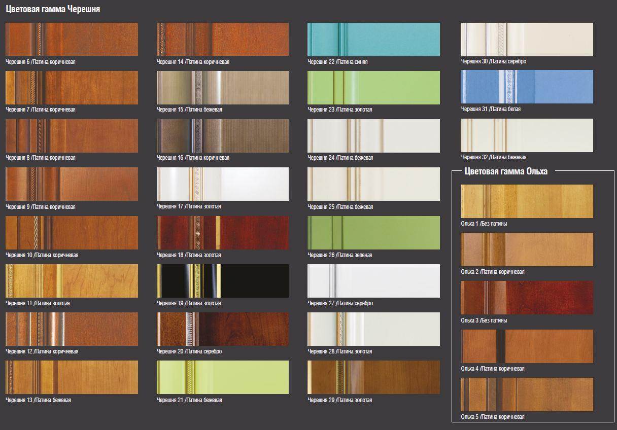Click label 'Черешня 16 /Патина коричневая'
The image size is (617, 430).
pyautogui.click(x=193, y=158)
